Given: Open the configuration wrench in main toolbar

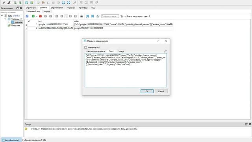Looking at the screenshot, I should point(74,3).
